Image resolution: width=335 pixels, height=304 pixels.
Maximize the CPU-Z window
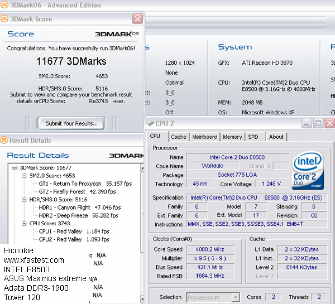point(318,123)
